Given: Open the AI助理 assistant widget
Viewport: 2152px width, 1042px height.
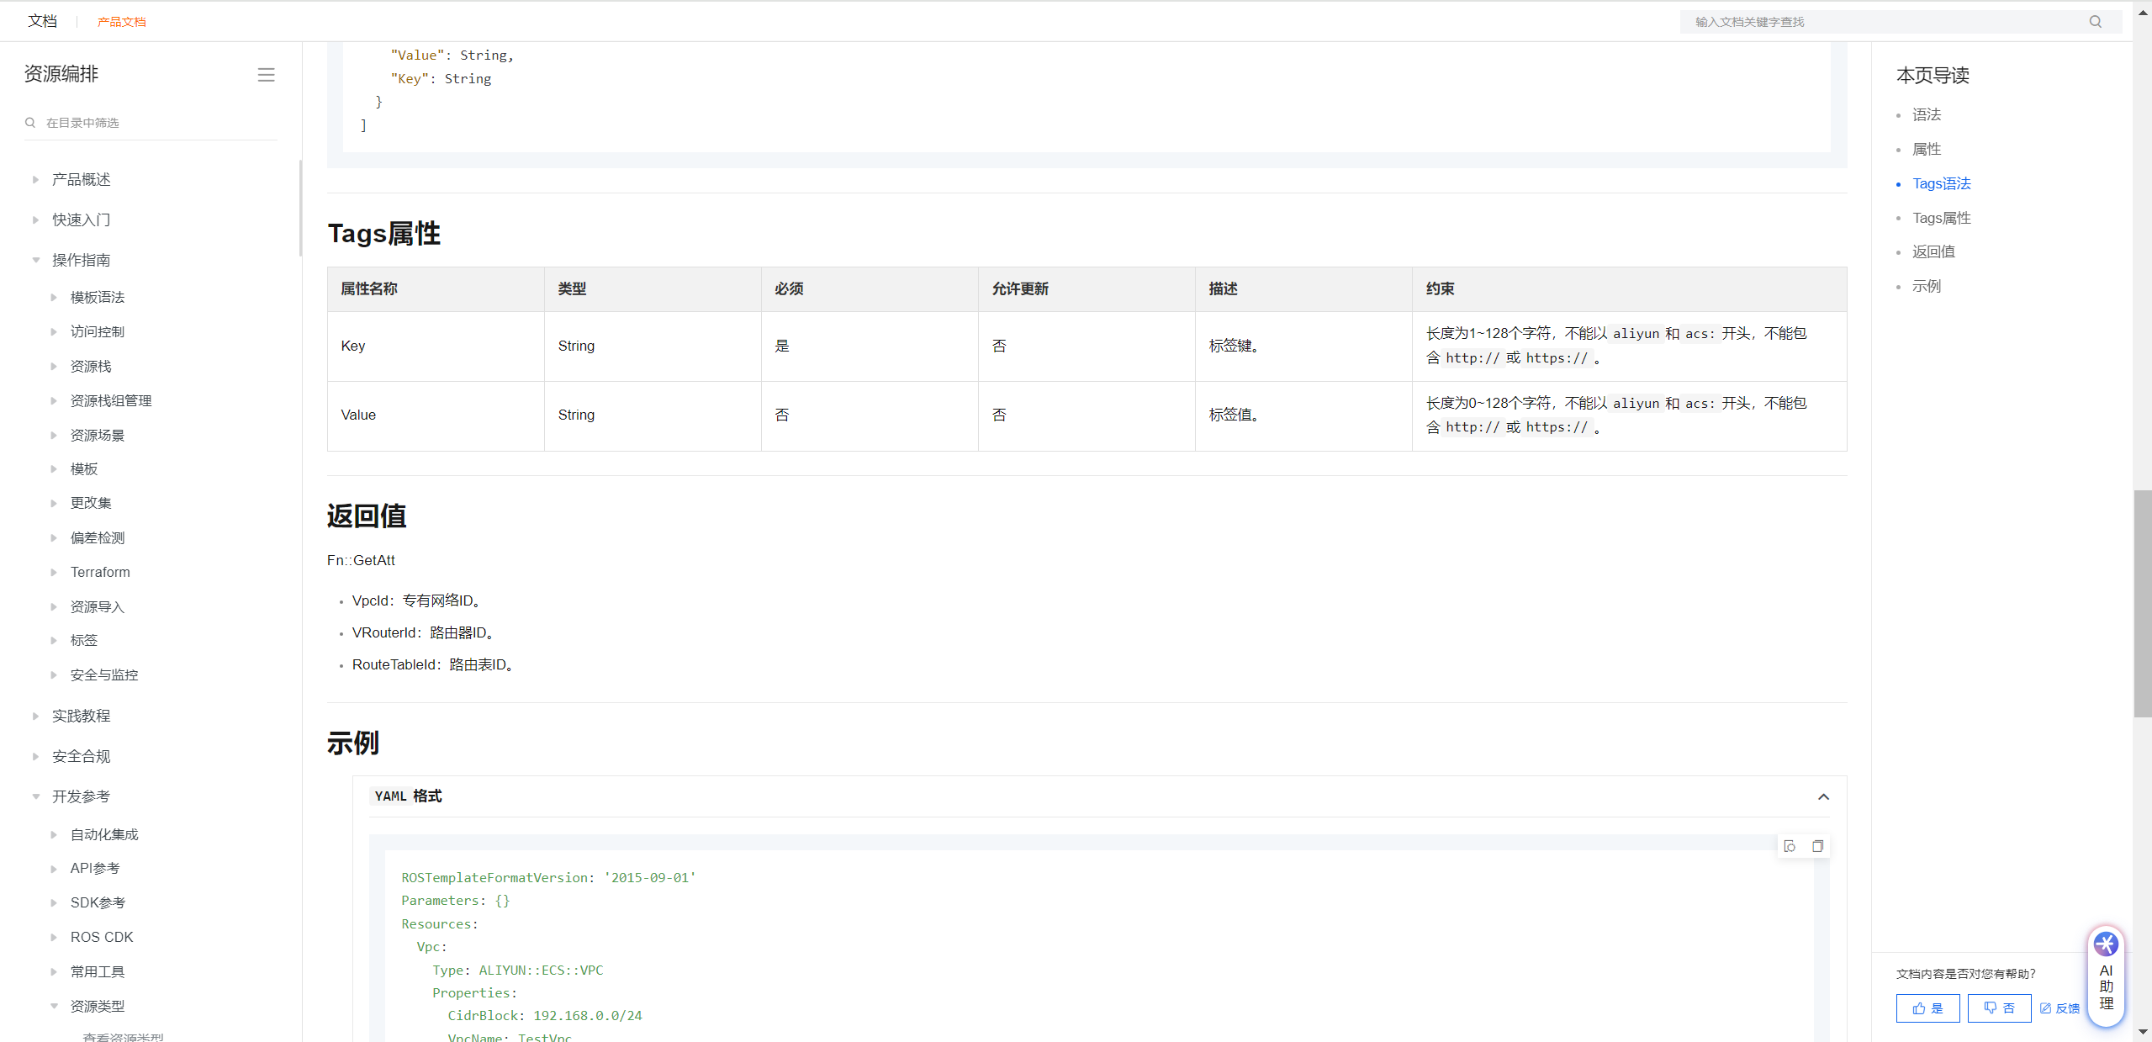Looking at the screenshot, I should point(2106,976).
